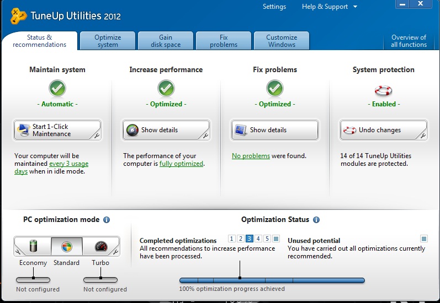Start 1-Click Maintenance
Screen dimensions: 440x303
[57, 130]
